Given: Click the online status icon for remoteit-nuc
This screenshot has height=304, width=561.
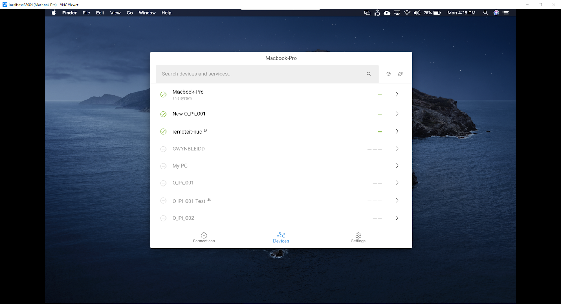Looking at the screenshot, I should point(163,132).
